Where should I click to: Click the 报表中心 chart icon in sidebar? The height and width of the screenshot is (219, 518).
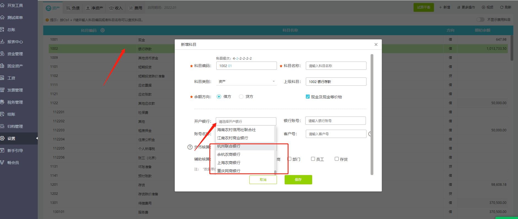[2, 42]
